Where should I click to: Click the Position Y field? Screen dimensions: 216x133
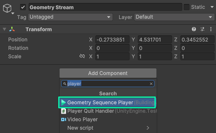pos(155,40)
